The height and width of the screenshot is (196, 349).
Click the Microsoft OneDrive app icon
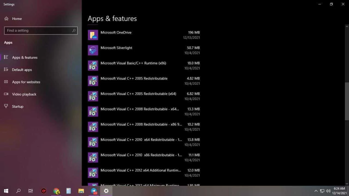pos(93,35)
